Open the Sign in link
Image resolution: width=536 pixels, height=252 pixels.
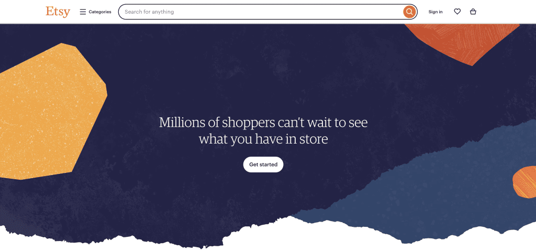pyautogui.click(x=435, y=12)
